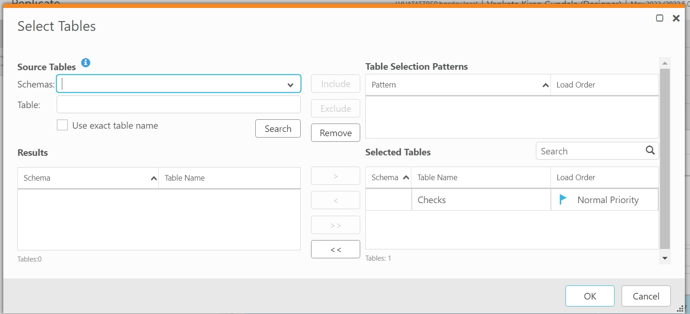
Task: Toggle sort on the Pattern column
Action: point(545,85)
